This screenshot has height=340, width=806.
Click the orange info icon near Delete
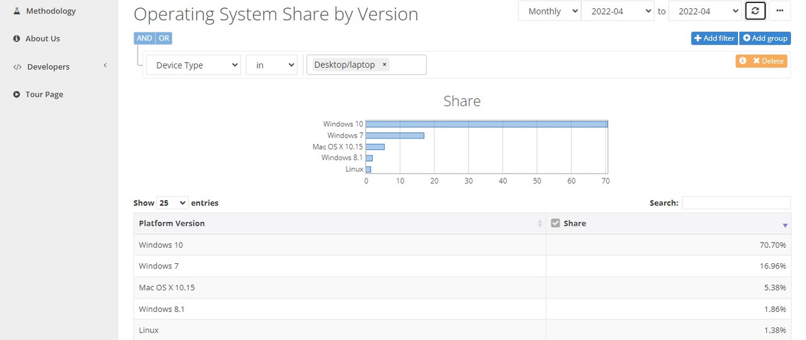tap(743, 61)
